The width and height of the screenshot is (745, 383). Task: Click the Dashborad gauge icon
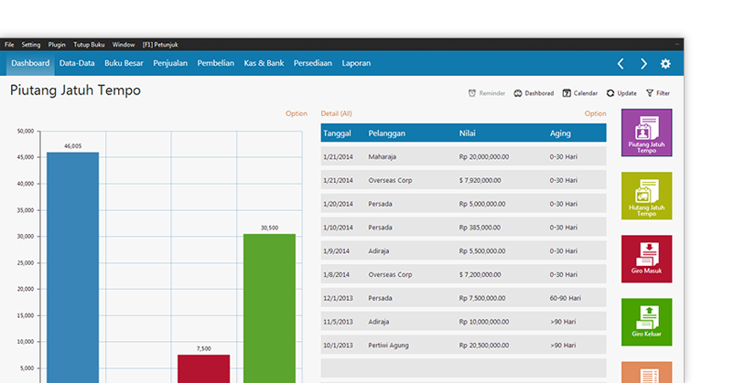(x=518, y=93)
